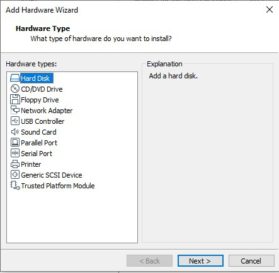Select the Serial Port icon
This screenshot has width=279, height=273.
(x=15, y=153)
